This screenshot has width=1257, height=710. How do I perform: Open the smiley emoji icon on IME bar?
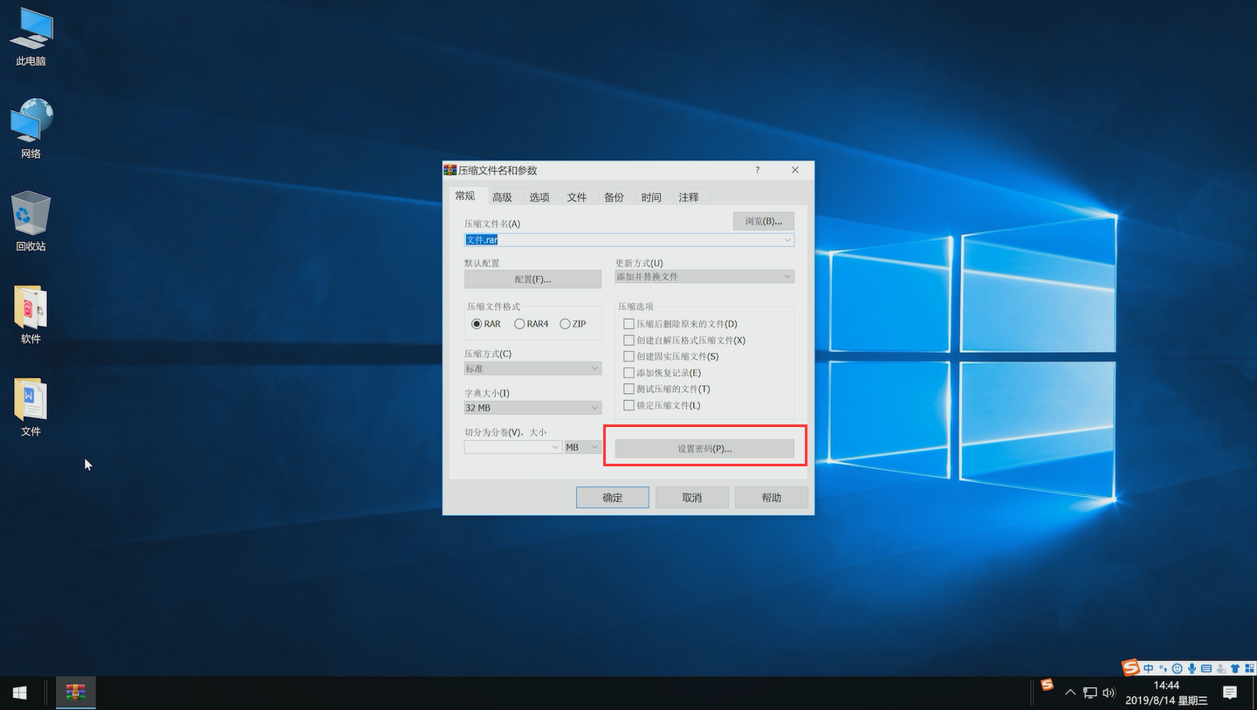pyautogui.click(x=1178, y=668)
